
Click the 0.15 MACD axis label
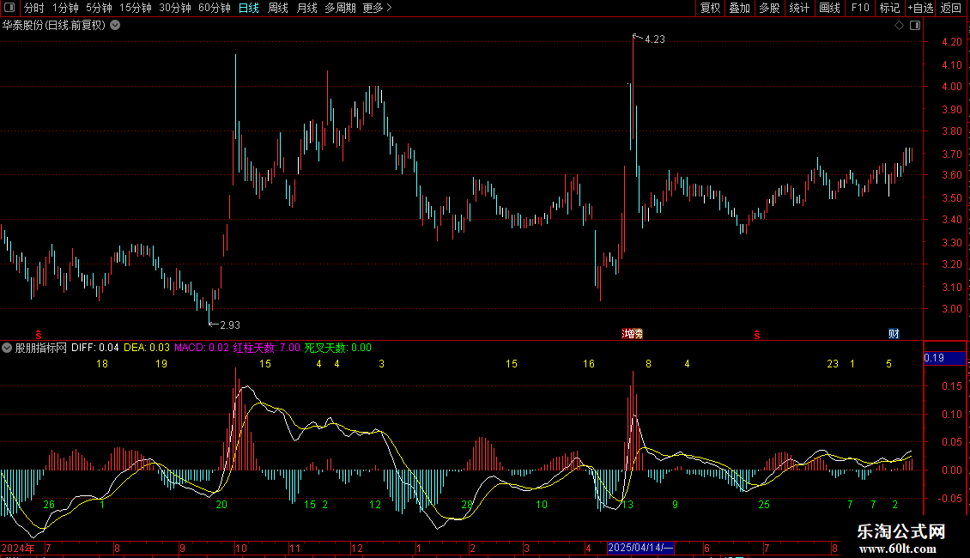(x=951, y=386)
